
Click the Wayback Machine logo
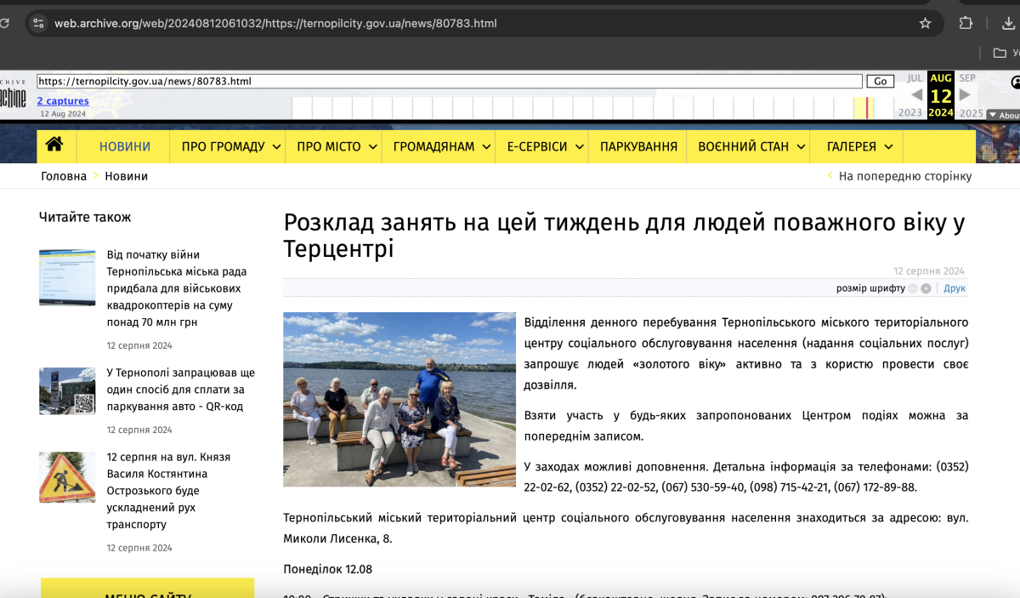tap(13, 94)
